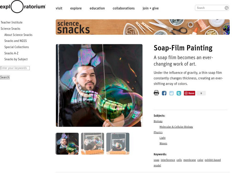Go home via Exploratorium logo
232x173 pixels.
(x=23, y=7)
